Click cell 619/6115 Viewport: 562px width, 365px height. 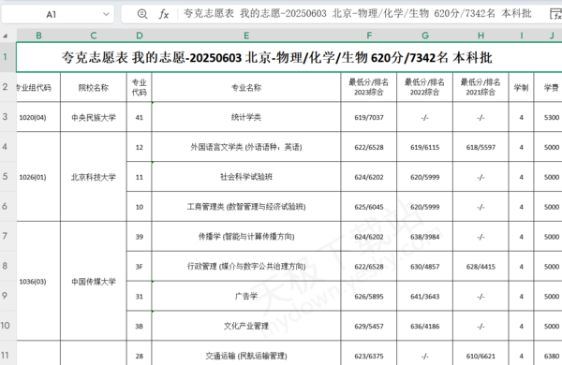tap(425, 147)
